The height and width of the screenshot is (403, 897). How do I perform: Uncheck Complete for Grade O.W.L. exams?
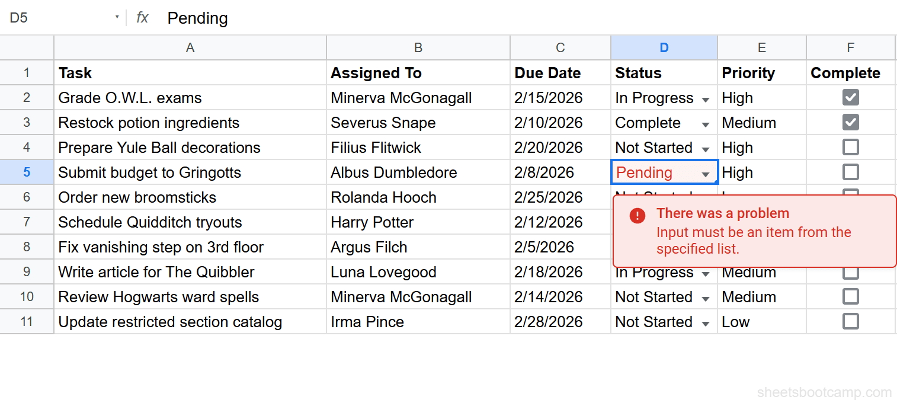850,97
